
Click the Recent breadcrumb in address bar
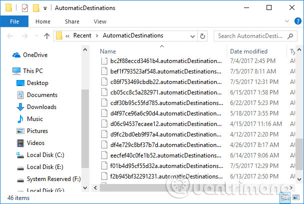[x=82, y=35]
